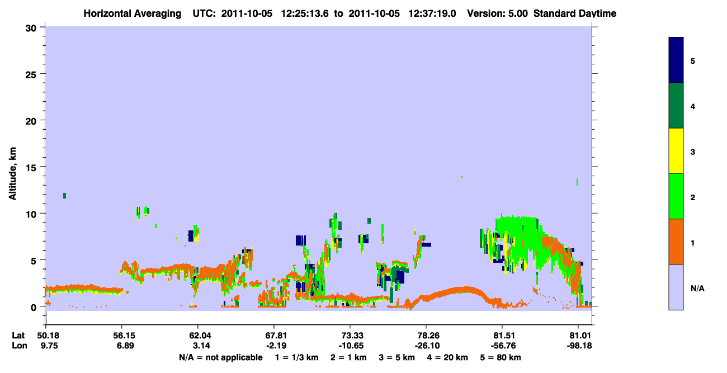Click the yellow color bar segment 3
The image size is (727, 373).
pos(676,151)
